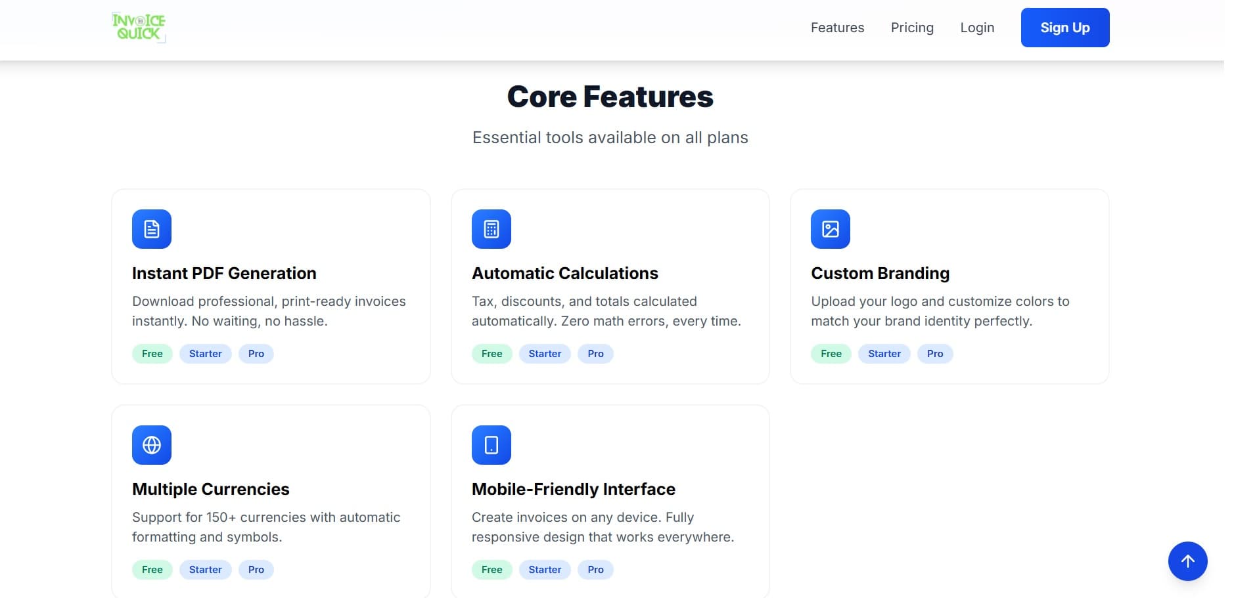Click the Starter badge under Custom Branding
This screenshot has height=598, width=1257.
pyautogui.click(x=884, y=353)
